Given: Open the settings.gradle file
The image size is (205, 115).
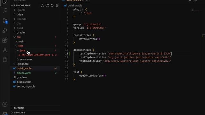Looking at the screenshot, I should tap(26, 87).
